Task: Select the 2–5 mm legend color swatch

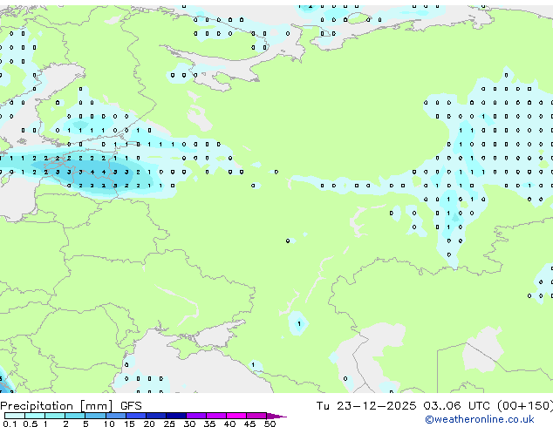Action: click(75, 416)
